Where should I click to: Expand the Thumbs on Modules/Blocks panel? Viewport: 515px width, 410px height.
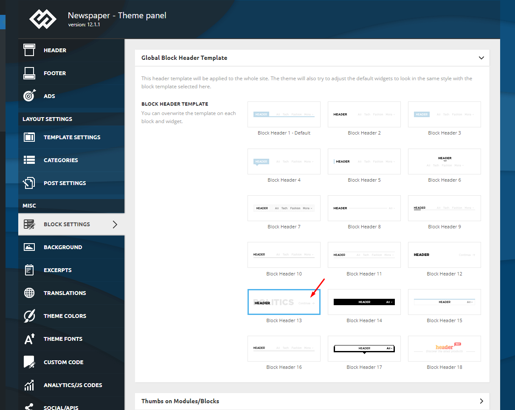(481, 401)
